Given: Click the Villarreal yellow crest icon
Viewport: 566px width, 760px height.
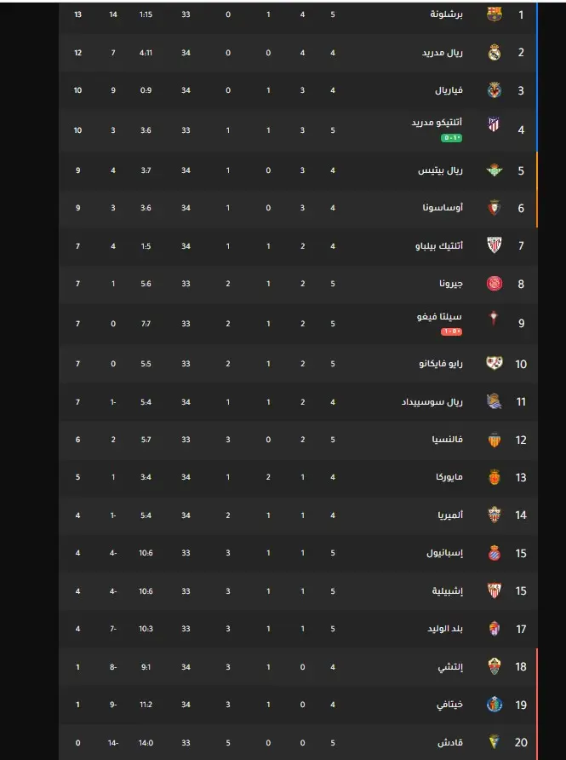Looking at the screenshot, I should tap(495, 90).
